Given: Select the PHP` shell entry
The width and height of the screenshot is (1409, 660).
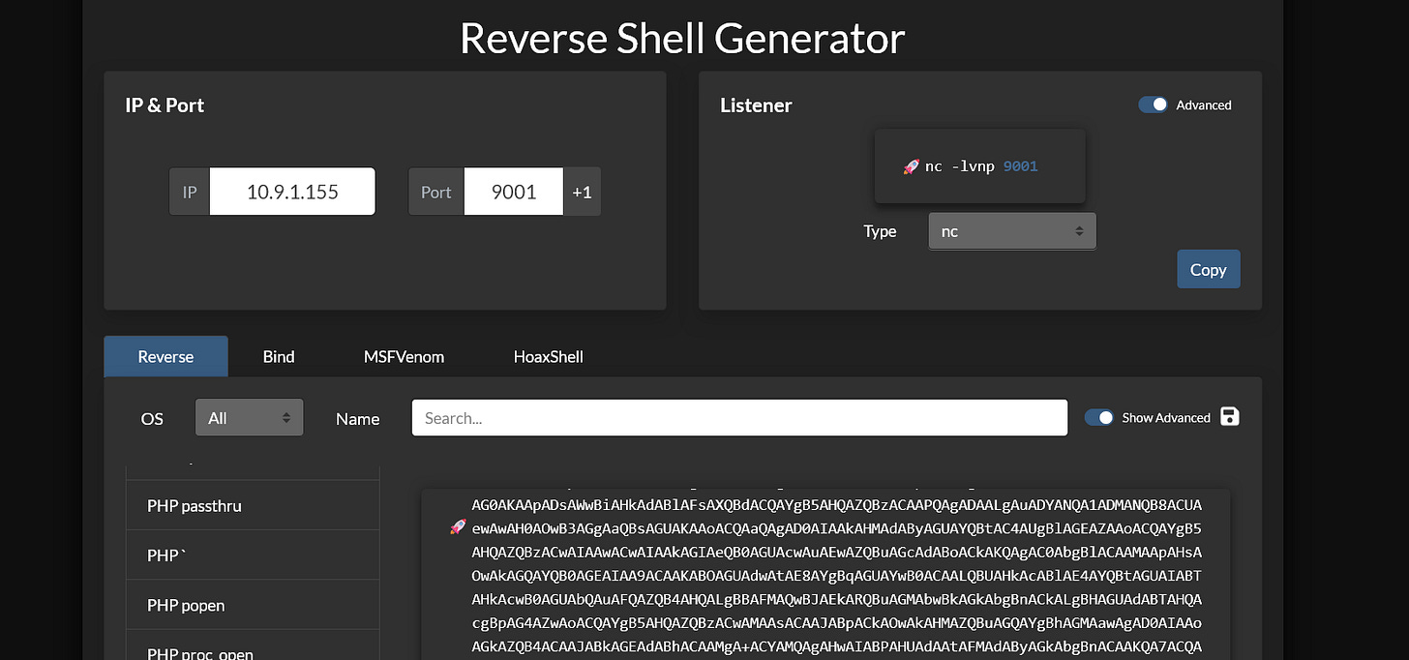Looking at the screenshot, I should [x=253, y=555].
